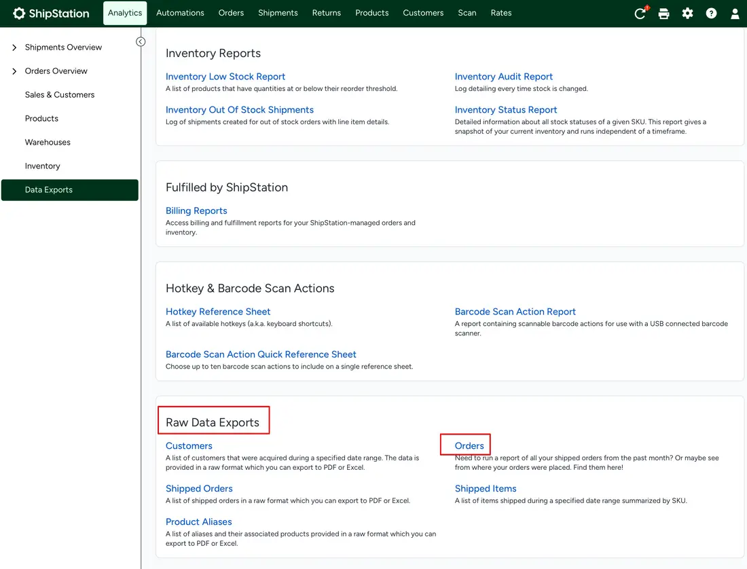Click text 'A list of available hotkeys'
Screen dimensions: 747x569
coord(206,324)
